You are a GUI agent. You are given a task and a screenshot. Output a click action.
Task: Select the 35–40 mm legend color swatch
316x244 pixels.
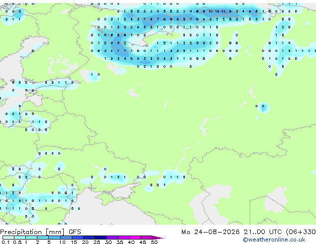(x=123, y=238)
